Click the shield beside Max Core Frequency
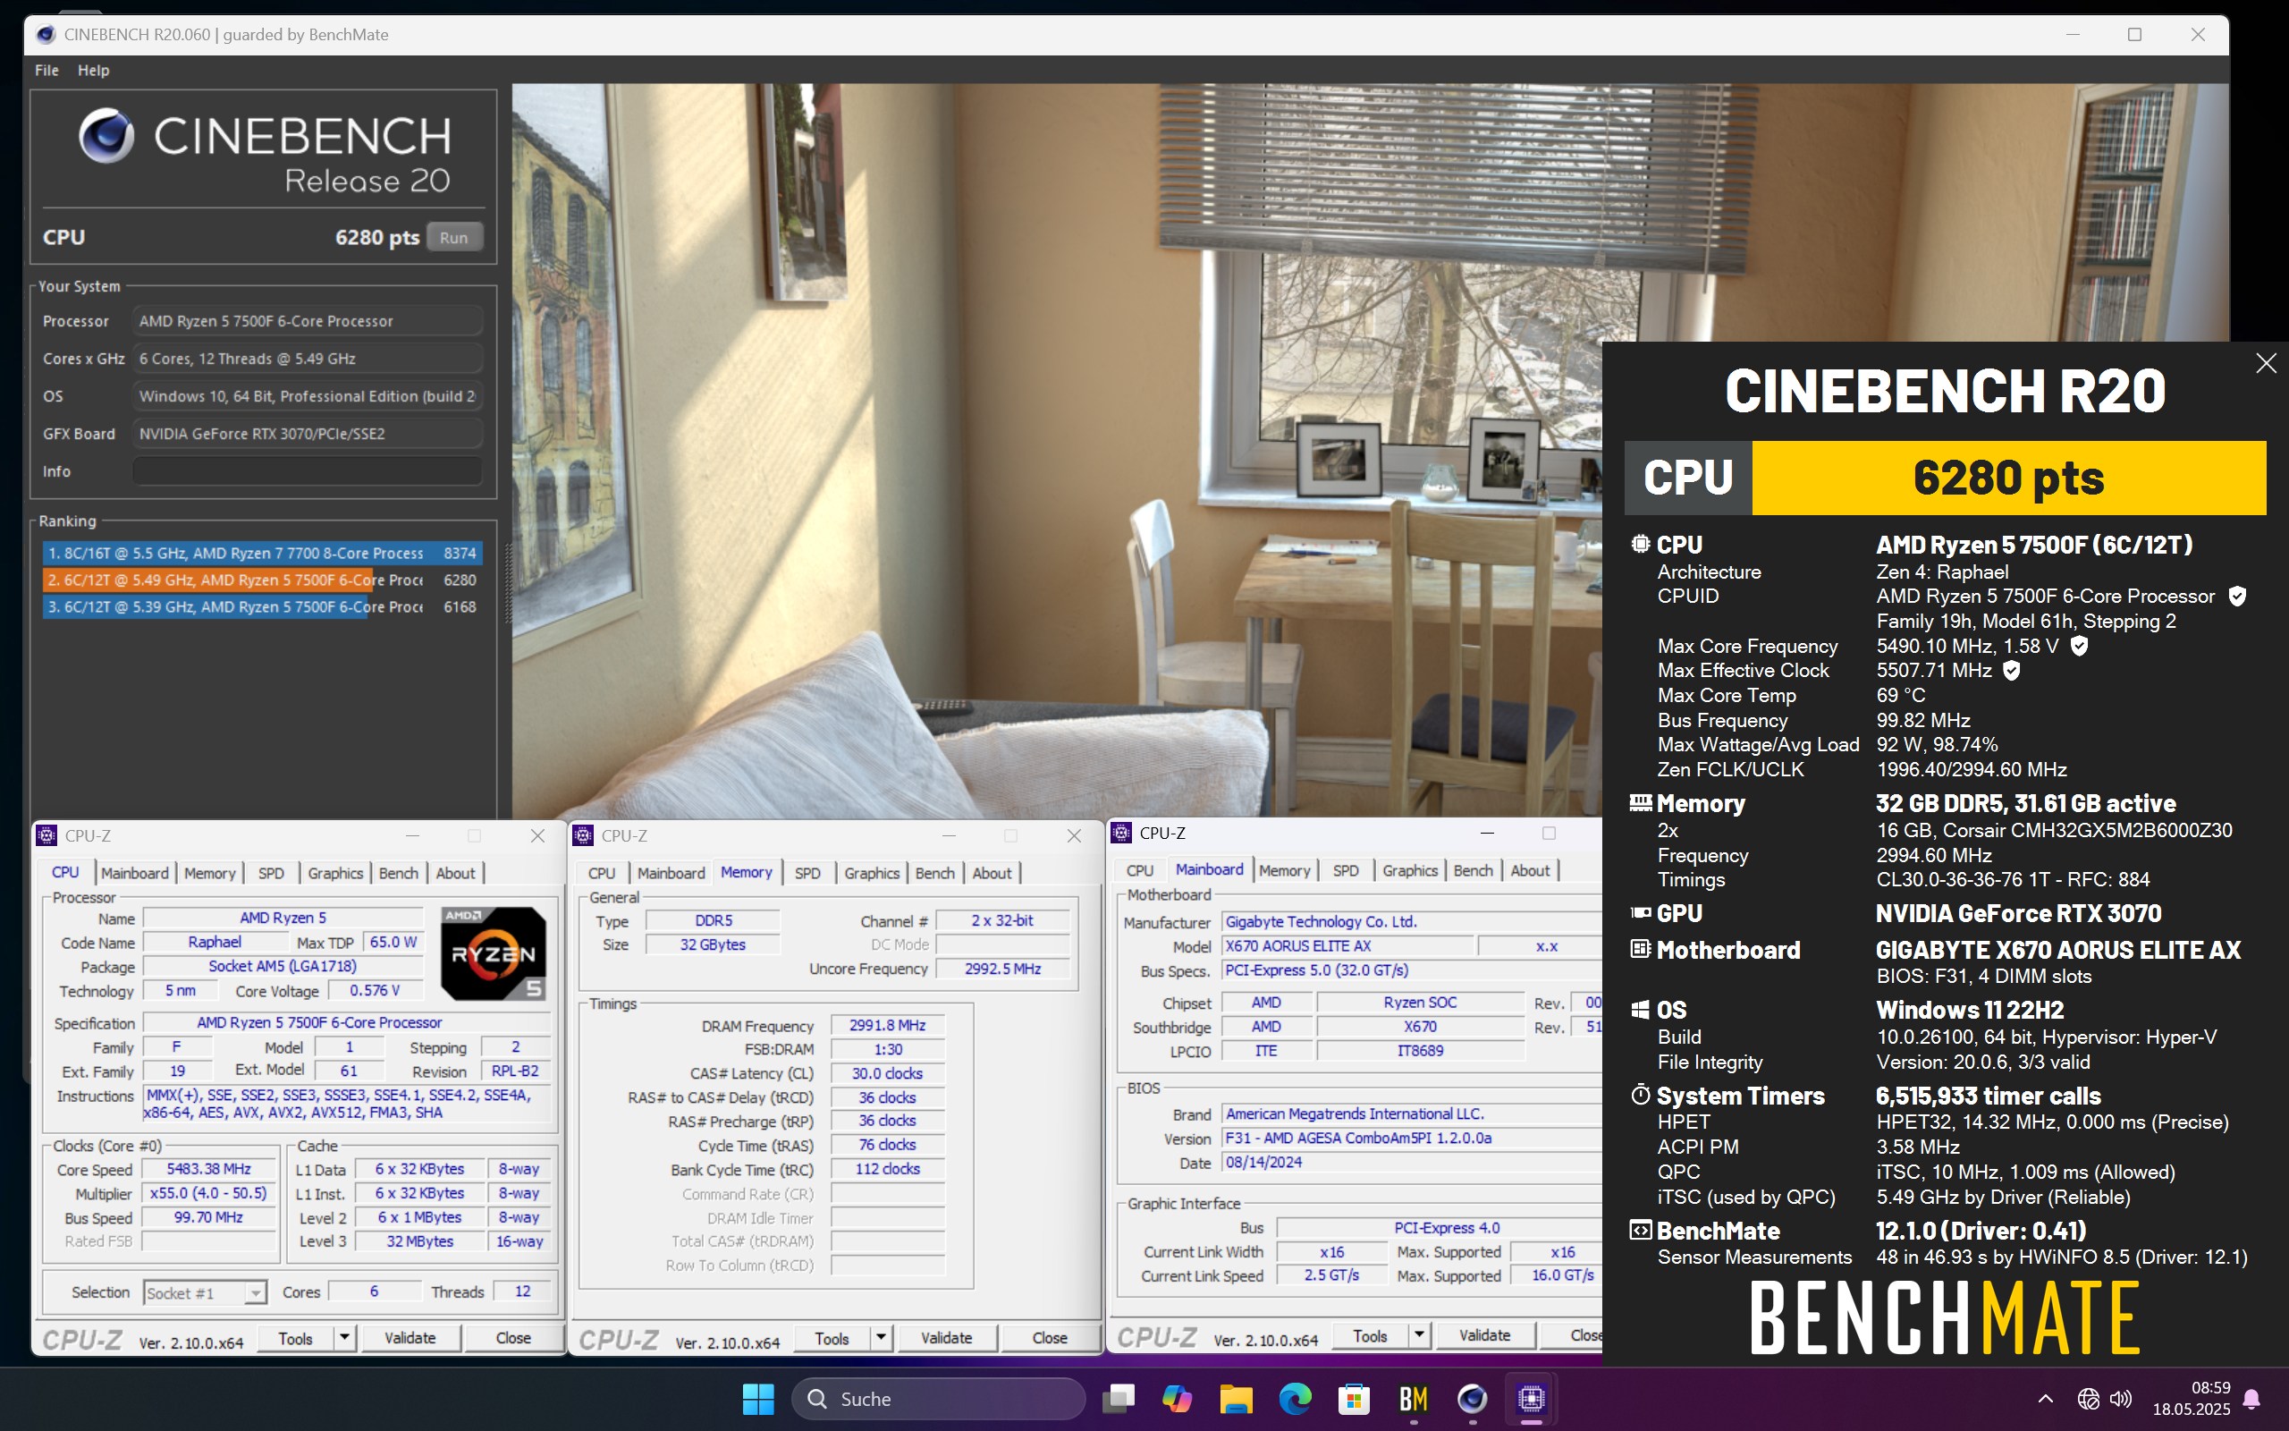The image size is (2289, 1431). (2079, 646)
